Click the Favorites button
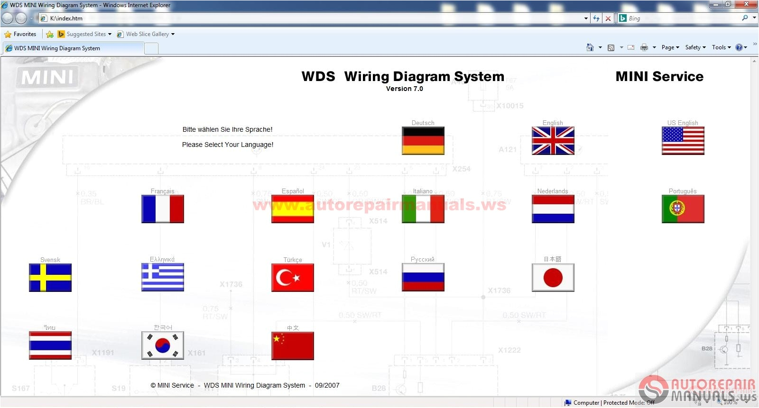The image size is (759, 408). 20,34
